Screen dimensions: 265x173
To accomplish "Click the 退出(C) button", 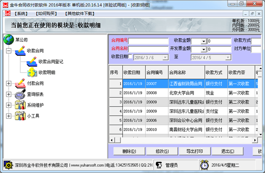I will pos(227,151).
